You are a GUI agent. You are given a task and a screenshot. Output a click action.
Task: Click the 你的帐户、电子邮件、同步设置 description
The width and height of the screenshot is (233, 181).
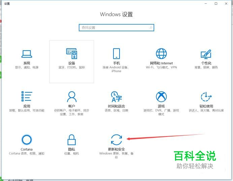[x=72, y=112]
